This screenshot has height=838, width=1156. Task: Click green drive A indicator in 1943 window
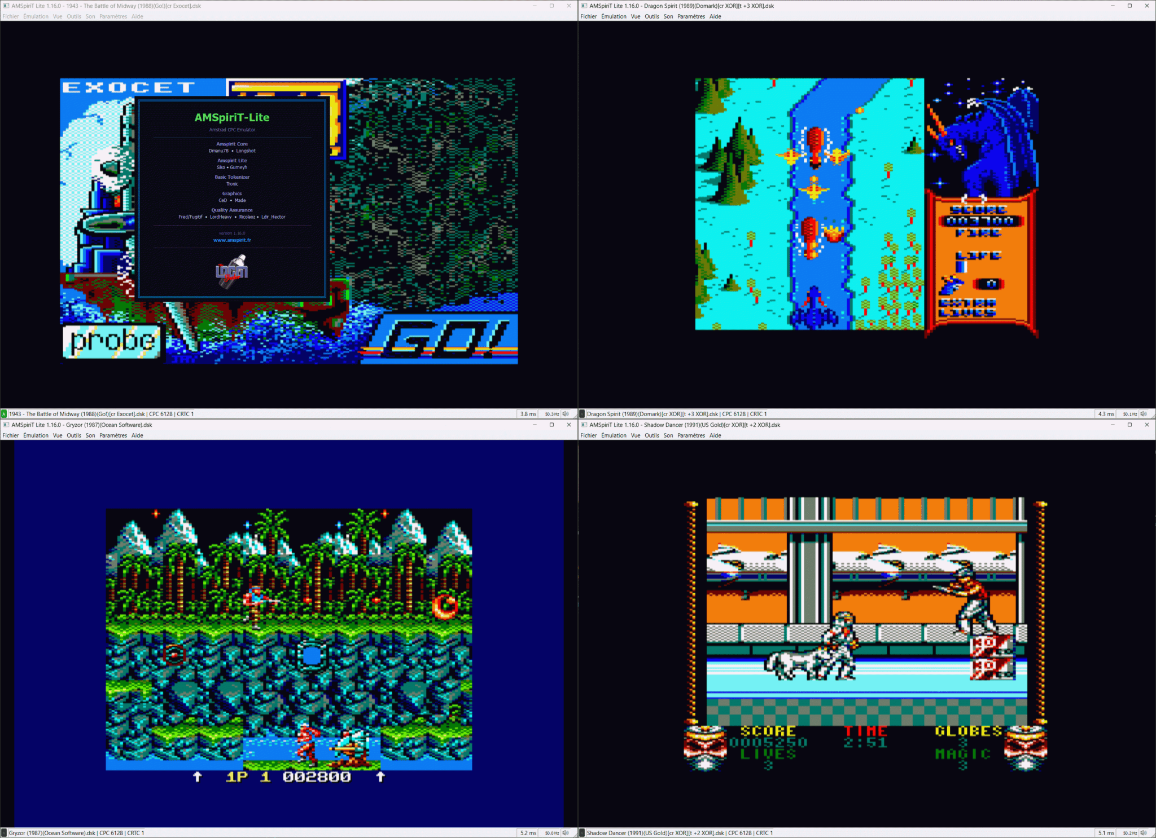(4, 414)
